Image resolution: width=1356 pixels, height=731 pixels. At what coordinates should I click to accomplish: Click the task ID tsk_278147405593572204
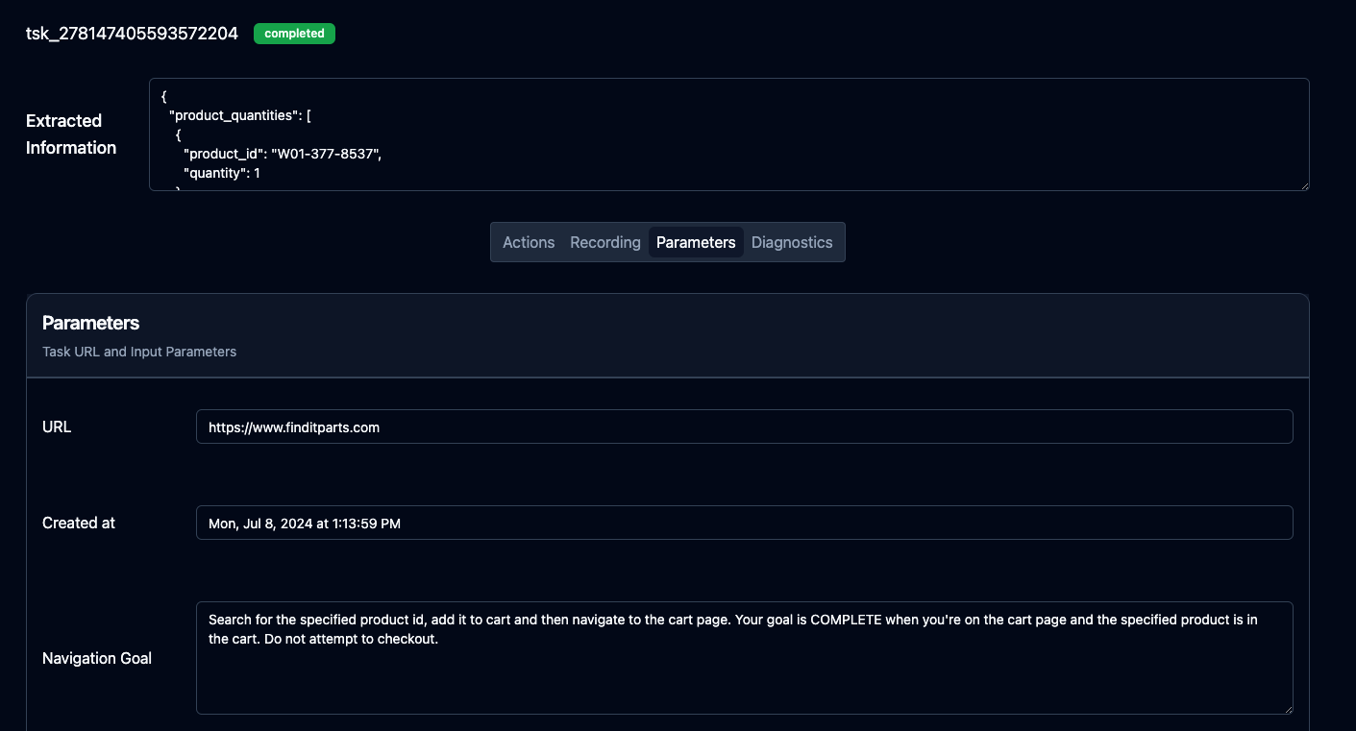point(132,34)
